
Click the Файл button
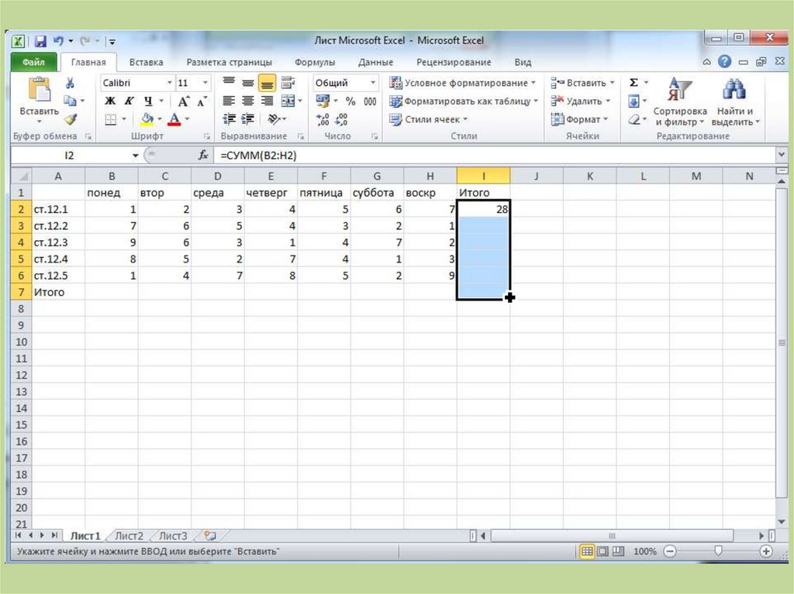(x=33, y=62)
